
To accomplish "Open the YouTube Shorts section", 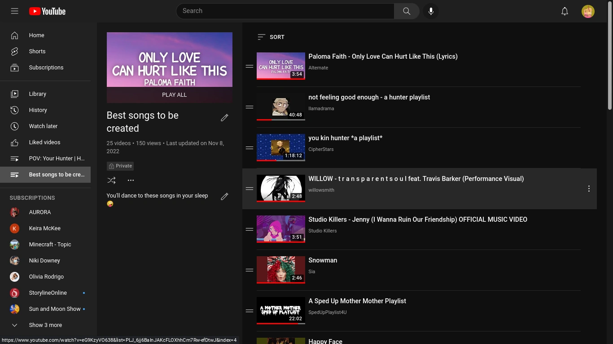I will coord(37,51).
